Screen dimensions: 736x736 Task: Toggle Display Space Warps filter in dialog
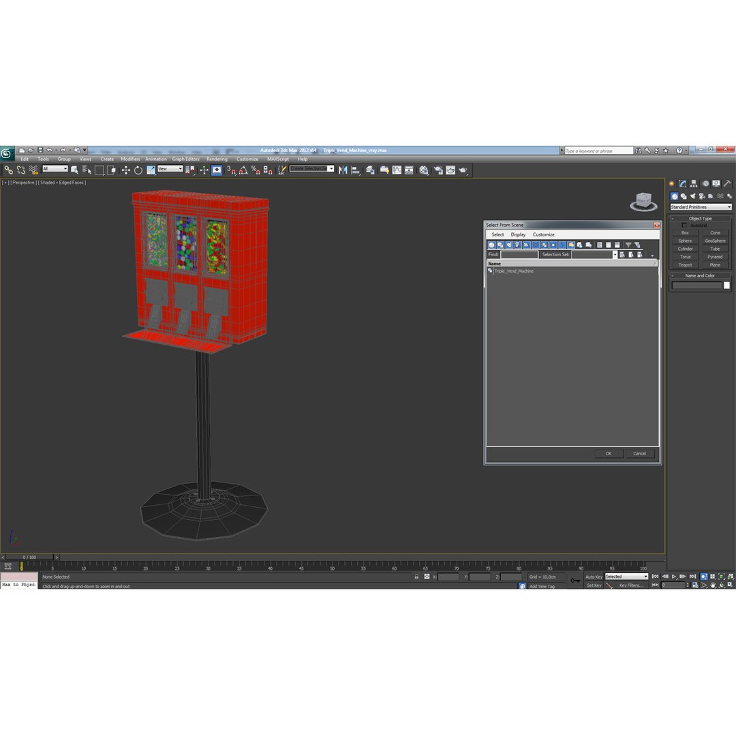536,245
